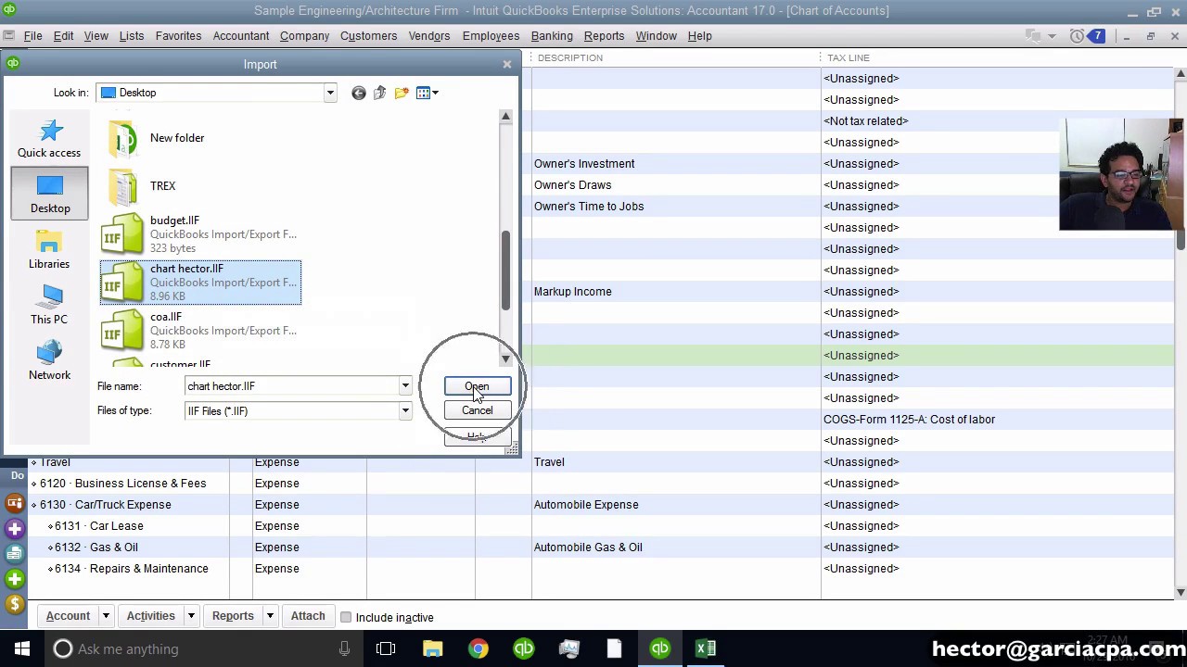Image resolution: width=1187 pixels, height=667 pixels.
Task: Click up arrow of file list scrollbar
Action: click(x=505, y=117)
